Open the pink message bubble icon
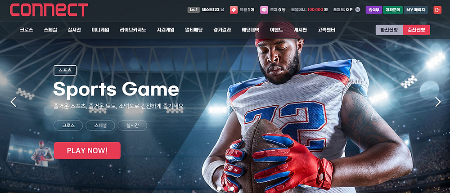This screenshot has width=450, height=193. pos(264,10)
